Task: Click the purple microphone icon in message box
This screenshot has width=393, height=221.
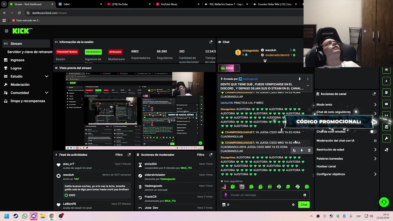Action: pyautogui.click(x=226, y=195)
